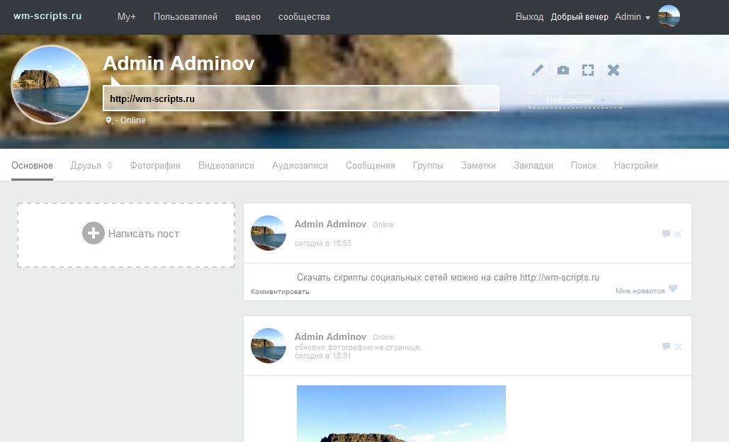
Task: Go to the Настройки tab
Action: (x=635, y=166)
